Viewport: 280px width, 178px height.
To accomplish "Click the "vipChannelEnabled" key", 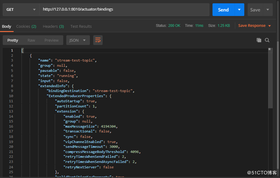I will [83, 142].
